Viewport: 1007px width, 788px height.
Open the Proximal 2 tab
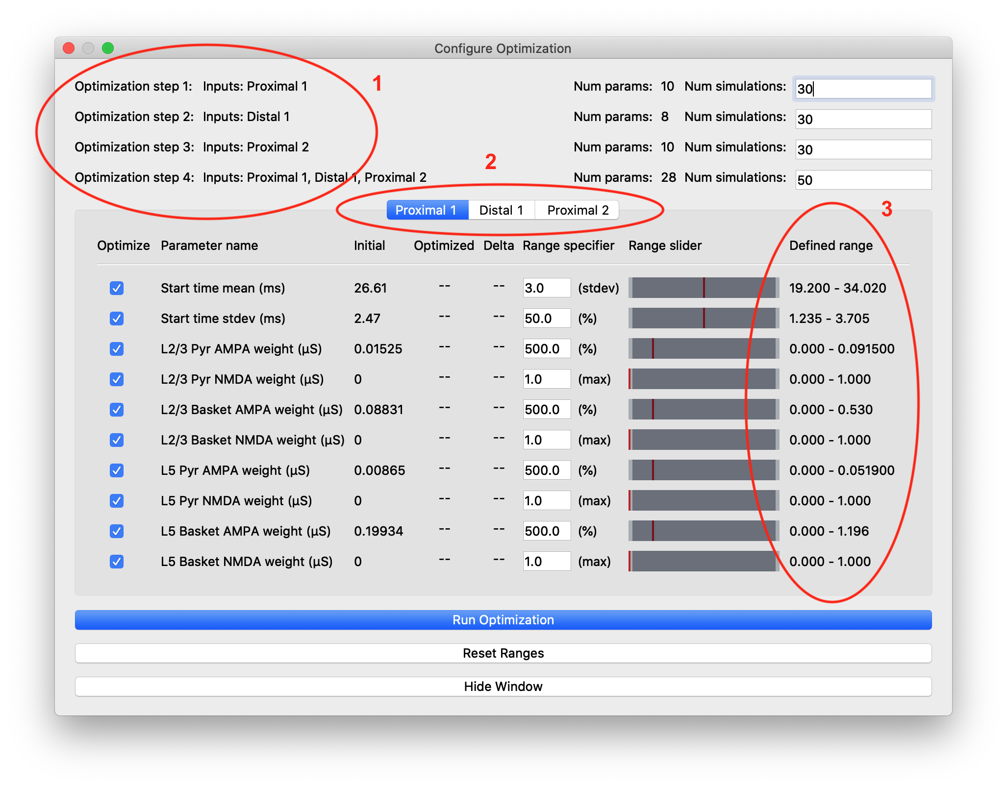tap(578, 210)
